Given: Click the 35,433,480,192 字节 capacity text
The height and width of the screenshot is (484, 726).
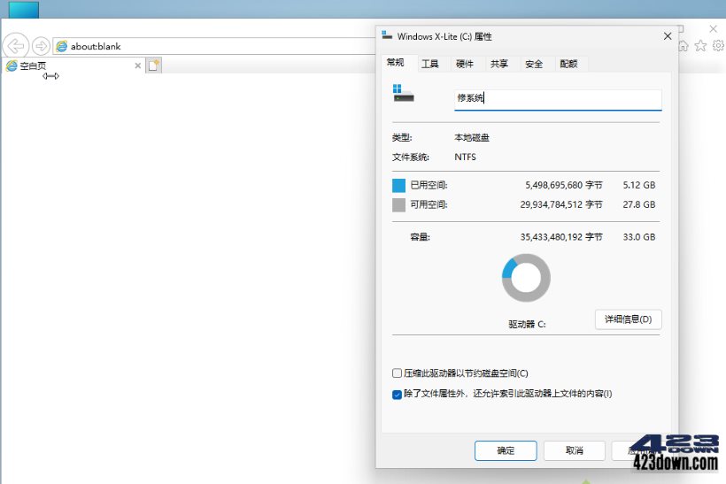Looking at the screenshot, I should click(561, 237).
